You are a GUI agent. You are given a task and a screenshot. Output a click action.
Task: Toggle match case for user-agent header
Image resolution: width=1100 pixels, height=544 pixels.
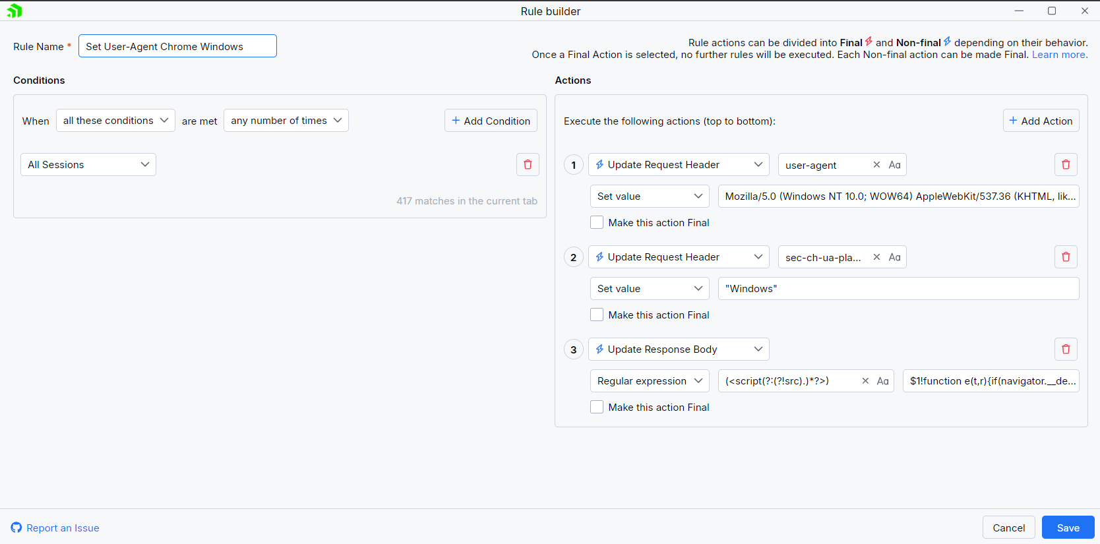pyautogui.click(x=894, y=165)
